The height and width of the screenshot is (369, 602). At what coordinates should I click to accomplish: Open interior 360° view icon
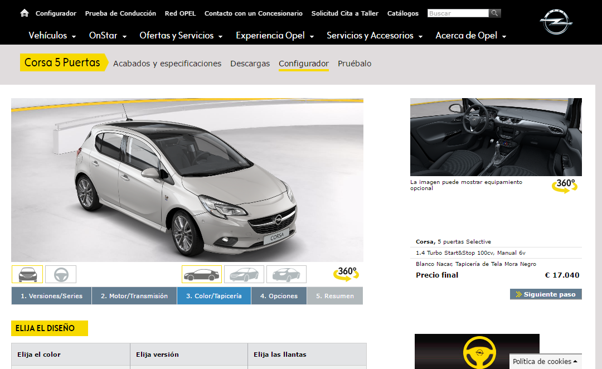point(565,185)
